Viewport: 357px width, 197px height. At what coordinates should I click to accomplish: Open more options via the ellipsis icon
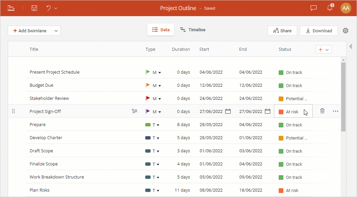pyautogui.click(x=335, y=111)
